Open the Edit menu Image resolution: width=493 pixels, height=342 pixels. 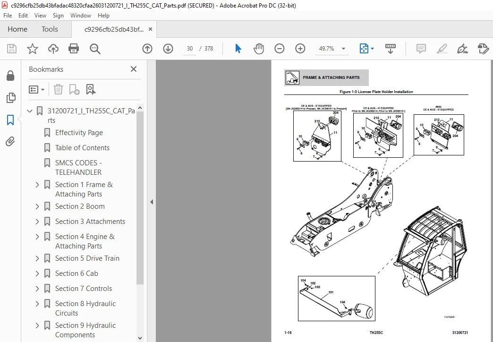click(23, 16)
